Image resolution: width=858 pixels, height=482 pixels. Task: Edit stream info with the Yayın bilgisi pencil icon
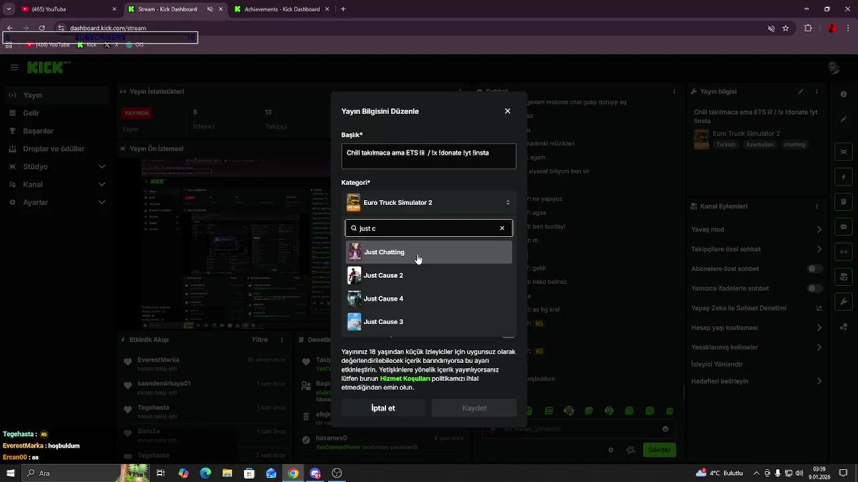click(x=800, y=92)
